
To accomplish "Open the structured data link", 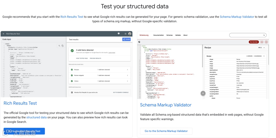I will [x=37, y=117].
